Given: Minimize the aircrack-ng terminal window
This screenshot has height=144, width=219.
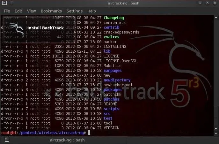Looking at the screenshot, I should [200, 3].
